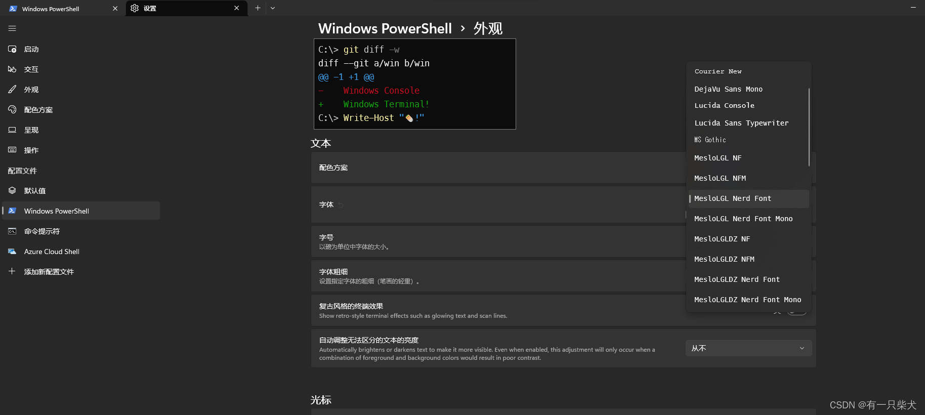Choose MesloLGL NF font
925x415 pixels.
click(749, 158)
